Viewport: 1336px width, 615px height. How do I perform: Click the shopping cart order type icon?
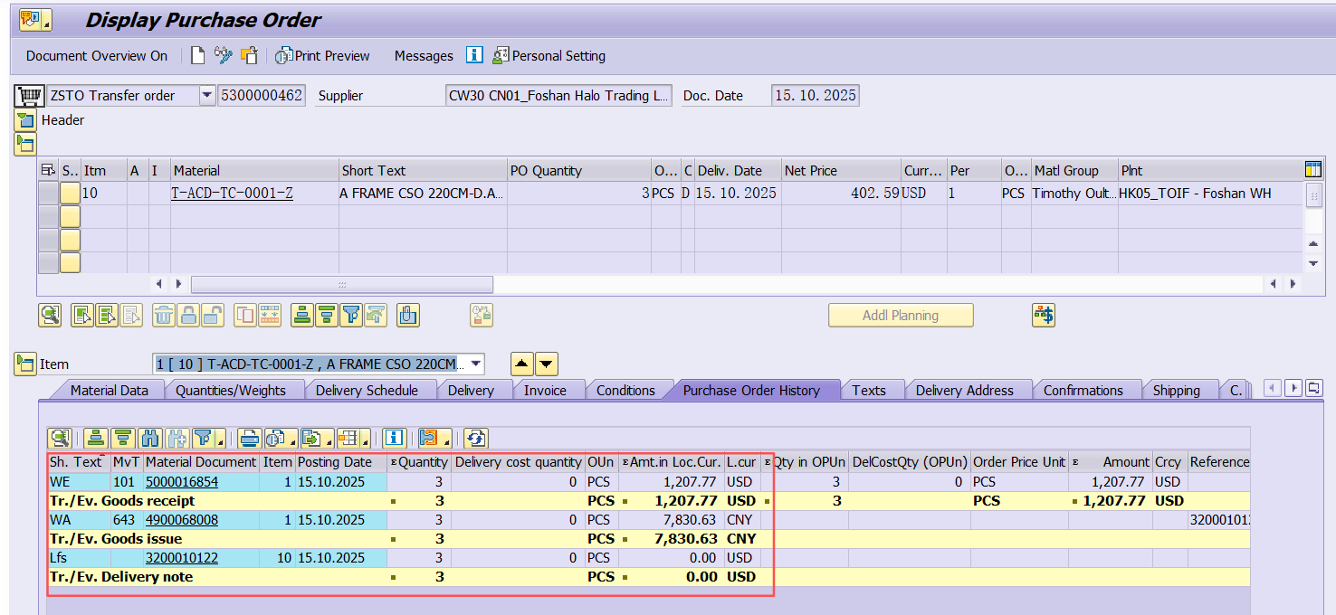coord(30,96)
